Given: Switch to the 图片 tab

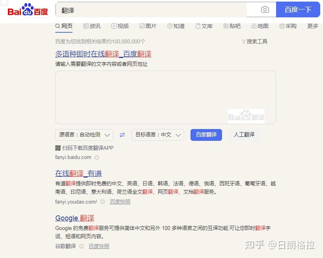Looking at the screenshot, I should (151, 26).
